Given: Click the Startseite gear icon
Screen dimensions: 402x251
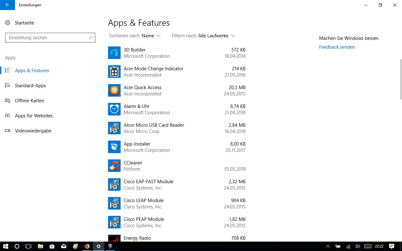Looking at the screenshot, I should click(8, 23).
